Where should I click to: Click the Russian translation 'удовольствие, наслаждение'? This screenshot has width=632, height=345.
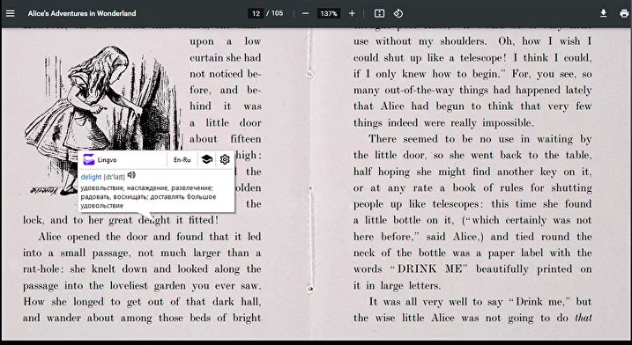124,188
